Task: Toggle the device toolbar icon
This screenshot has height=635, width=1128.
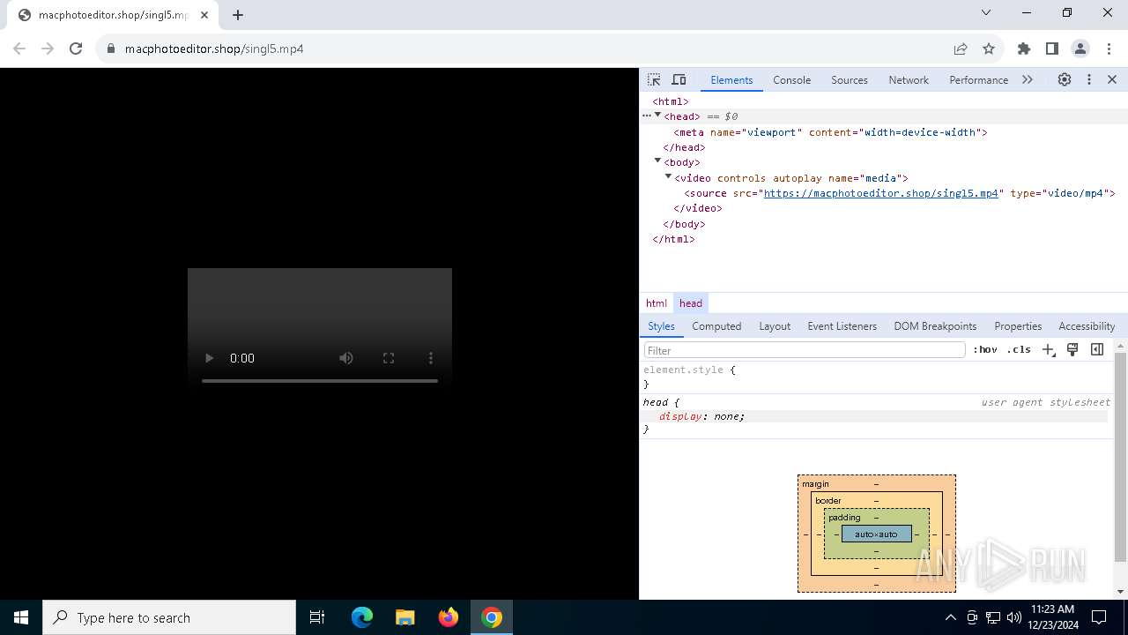Action: 679,79
